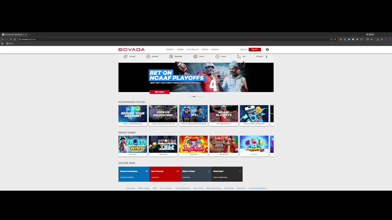
Task: Open Join Us On Discord card
Action: [x=163, y=115]
